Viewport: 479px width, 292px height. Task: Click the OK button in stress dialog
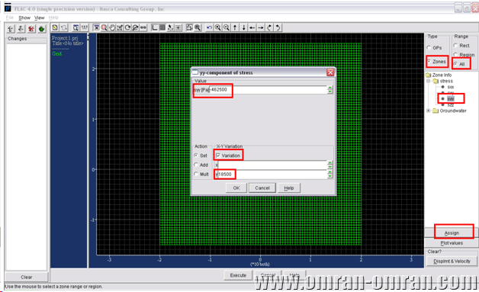coord(236,188)
